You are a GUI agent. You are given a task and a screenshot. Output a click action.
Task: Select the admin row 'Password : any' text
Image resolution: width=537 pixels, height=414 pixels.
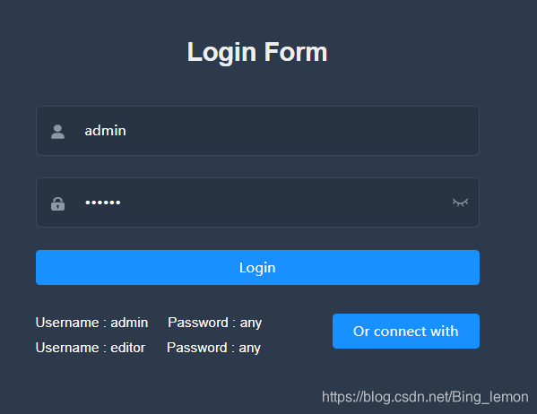[x=215, y=323]
